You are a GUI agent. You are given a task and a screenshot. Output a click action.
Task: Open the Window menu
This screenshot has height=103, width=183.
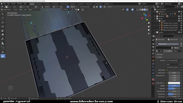tap(19, 4)
